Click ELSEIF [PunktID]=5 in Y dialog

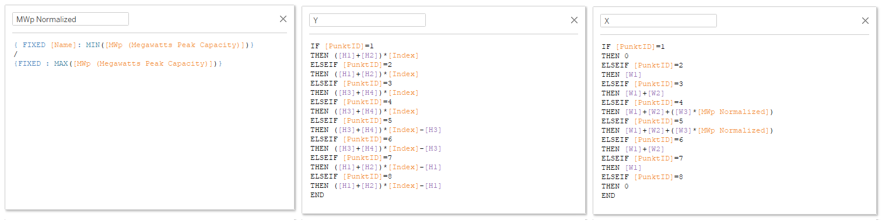351,120
